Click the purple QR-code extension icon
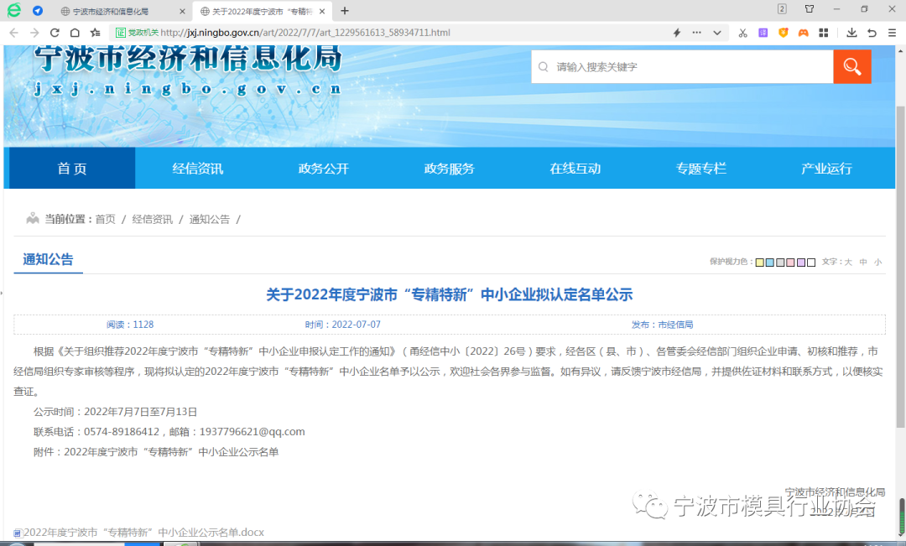This screenshot has width=906, height=546. coord(763,32)
